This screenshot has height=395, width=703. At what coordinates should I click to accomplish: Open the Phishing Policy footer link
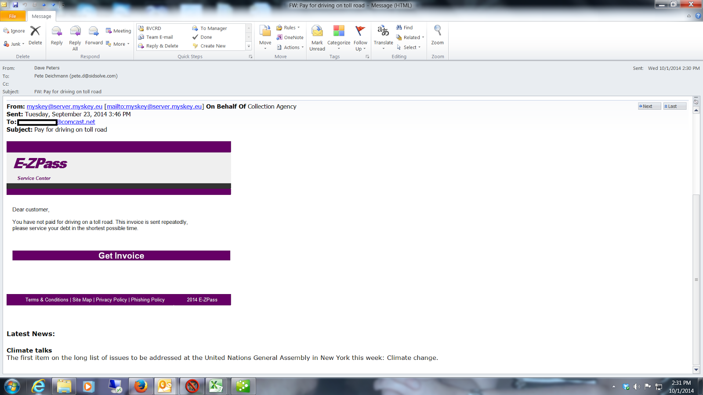(148, 300)
